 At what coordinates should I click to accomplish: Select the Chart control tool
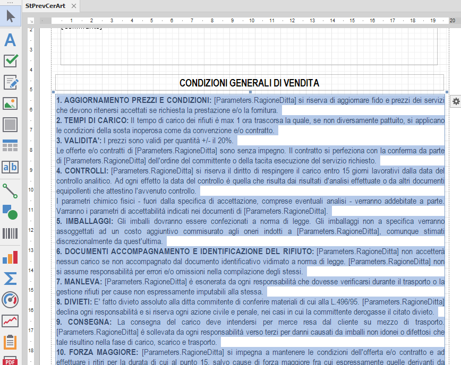point(11,258)
